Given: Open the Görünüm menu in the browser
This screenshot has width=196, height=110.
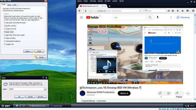Looking at the screenshot, I should [x=93, y=1].
